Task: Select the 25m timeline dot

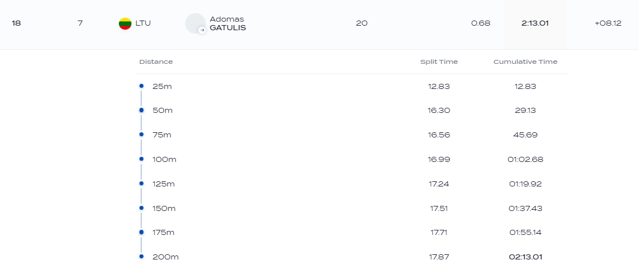Action: click(x=141, y=86)
